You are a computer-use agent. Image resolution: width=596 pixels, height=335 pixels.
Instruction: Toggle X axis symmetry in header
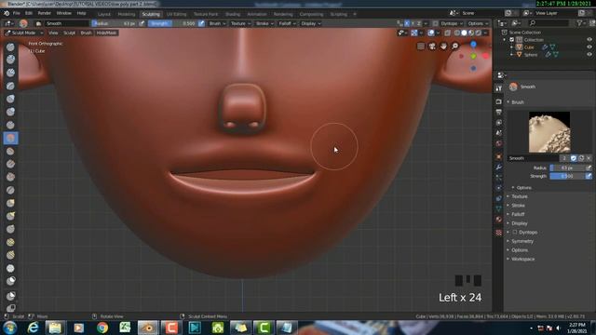click(x=407, y=23)
